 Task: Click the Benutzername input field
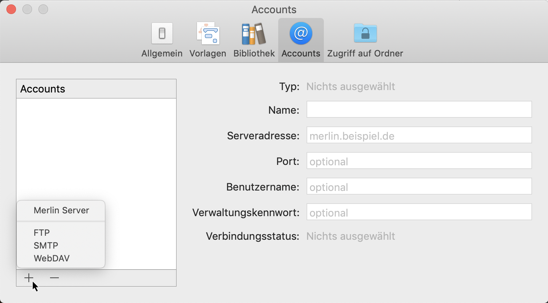[419, 187]
